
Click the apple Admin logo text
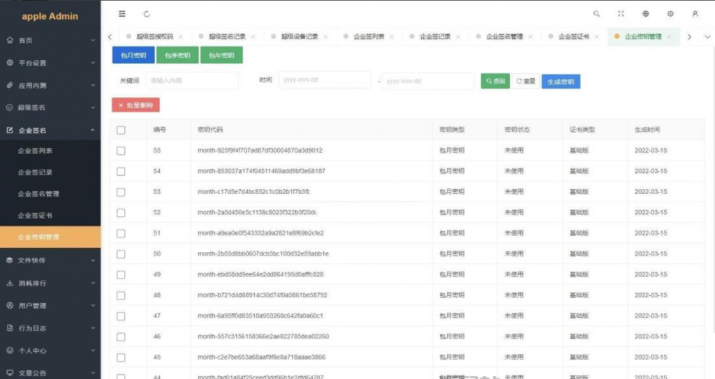coord(50,17)
